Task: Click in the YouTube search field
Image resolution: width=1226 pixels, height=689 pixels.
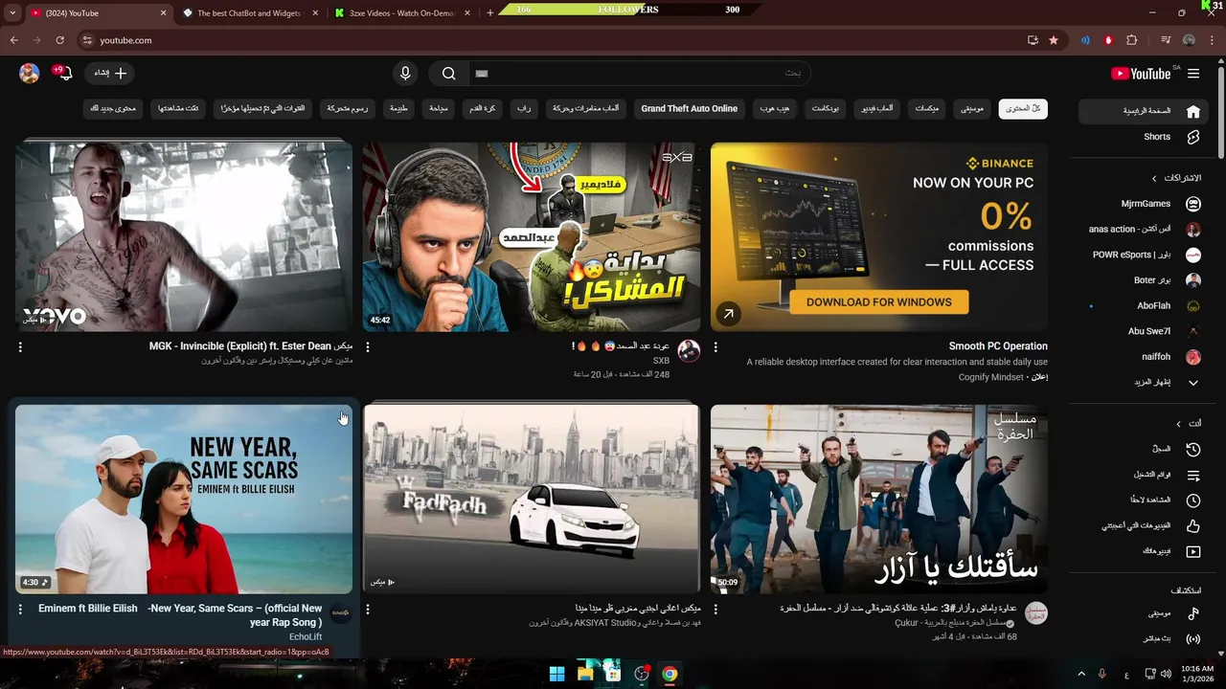Action: click(638, 74)
